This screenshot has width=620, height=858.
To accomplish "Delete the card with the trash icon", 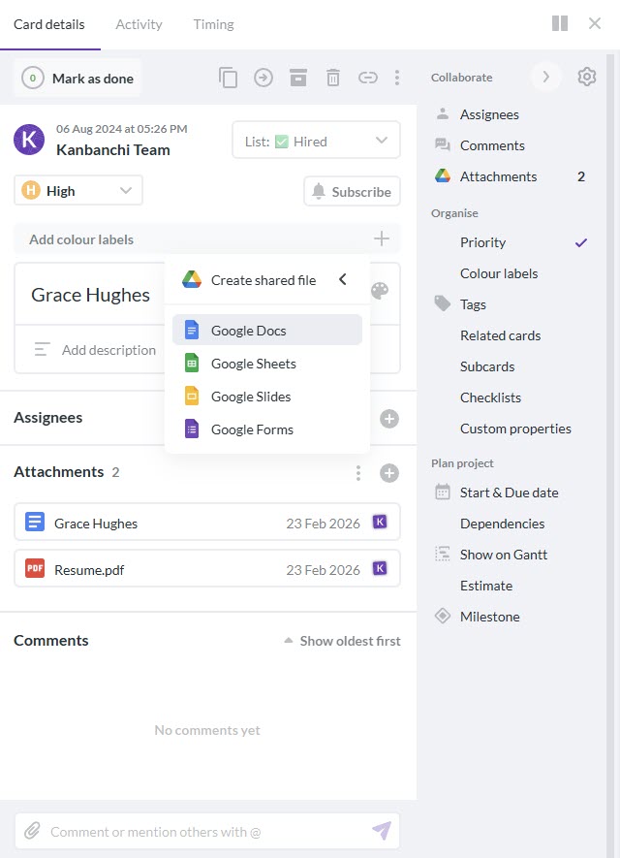I will coord(333,78).
